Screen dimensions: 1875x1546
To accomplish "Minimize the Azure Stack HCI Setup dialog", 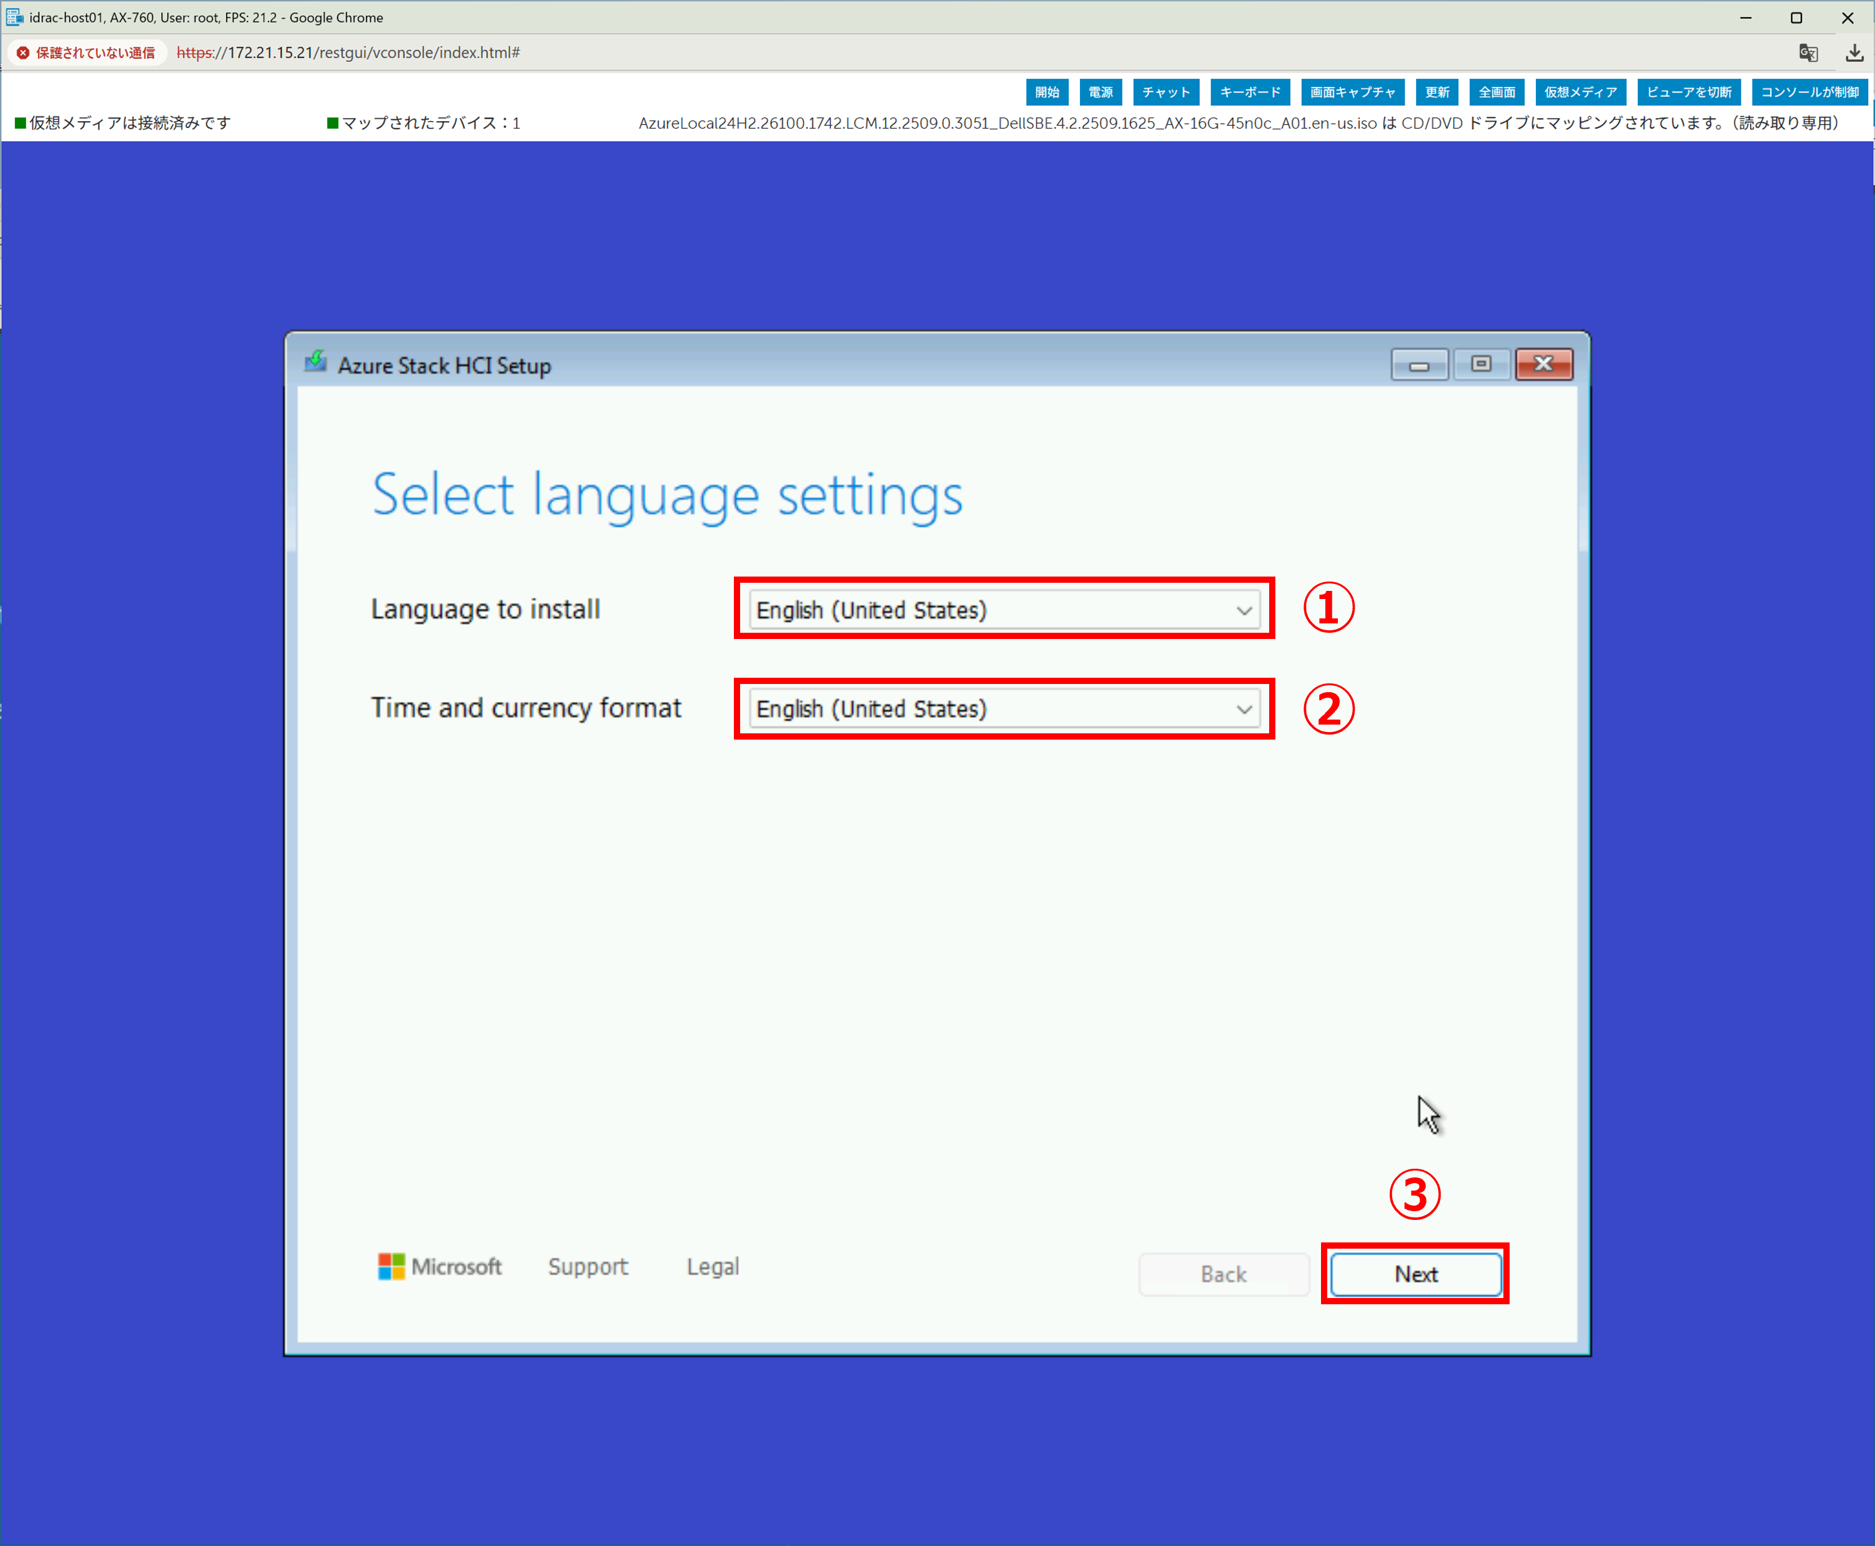I will 1419,365.
